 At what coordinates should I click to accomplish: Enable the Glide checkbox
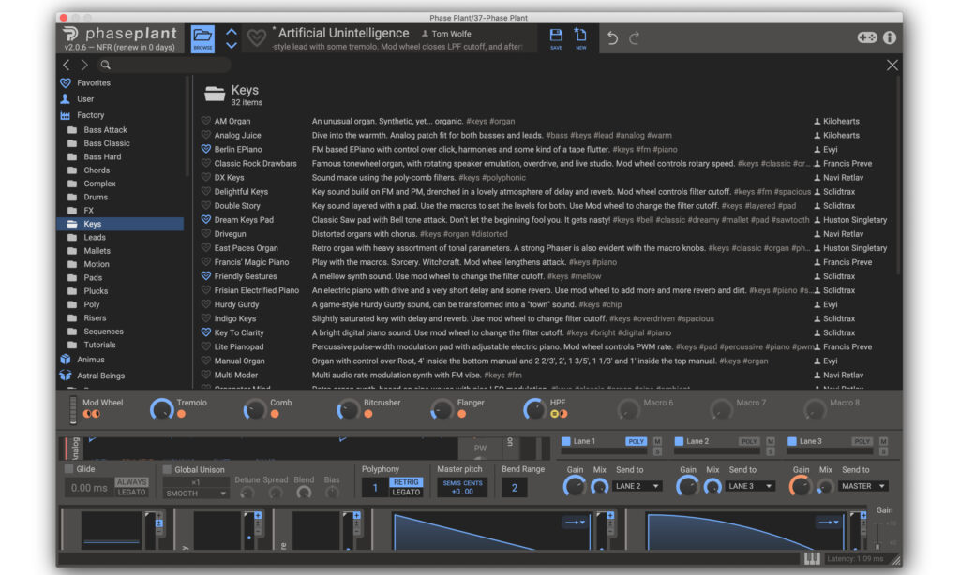[68, 469]
